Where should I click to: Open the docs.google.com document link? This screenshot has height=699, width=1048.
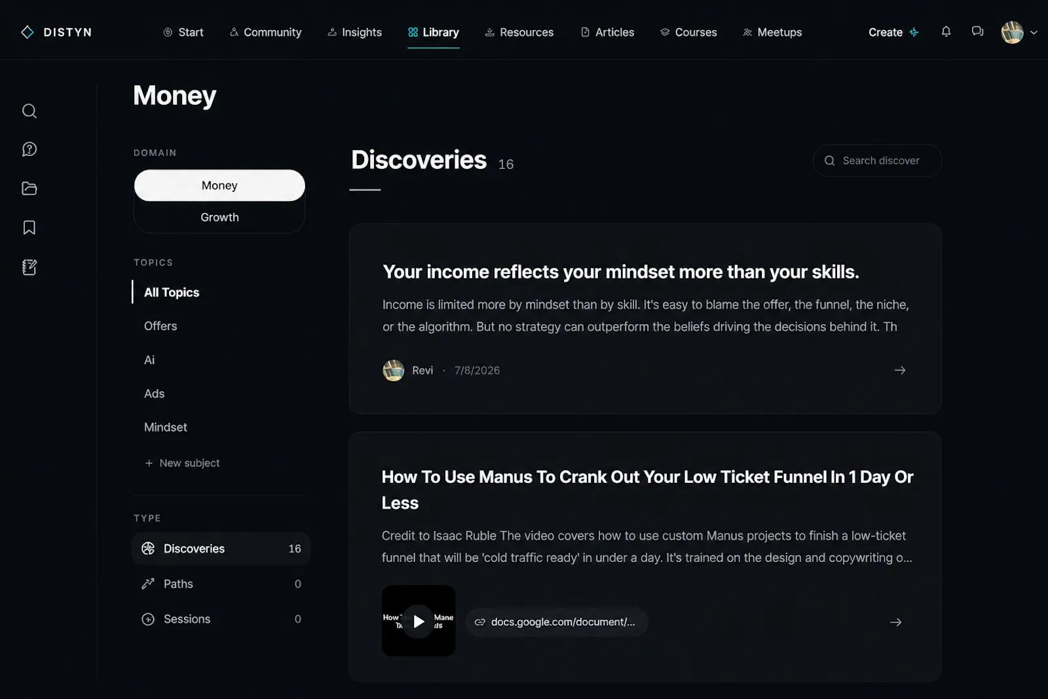[556, 622]
